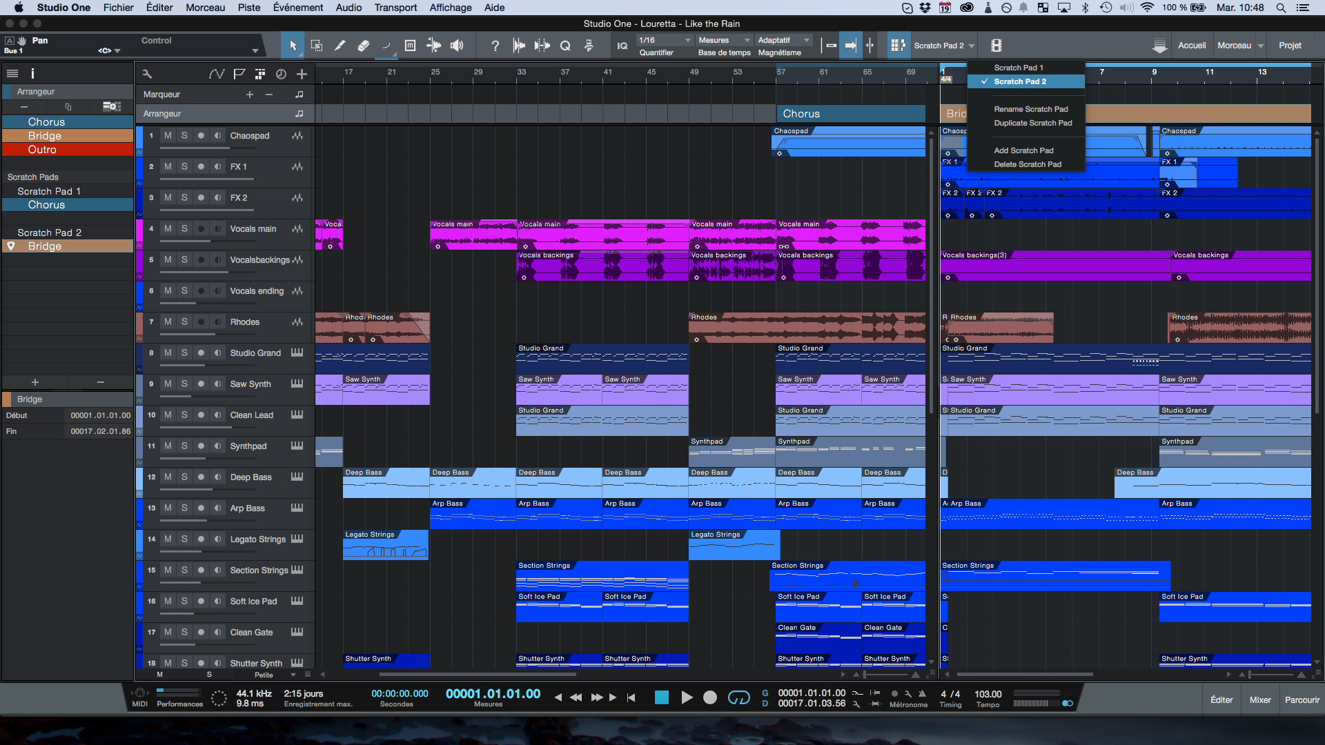Viewport: 1325px width, 745px height.
Task: Open the Adaptatif snap dropdown
Action: coord(784,40)
